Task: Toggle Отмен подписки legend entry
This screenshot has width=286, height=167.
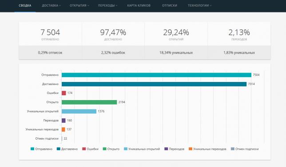Action: tap(245, 149)
